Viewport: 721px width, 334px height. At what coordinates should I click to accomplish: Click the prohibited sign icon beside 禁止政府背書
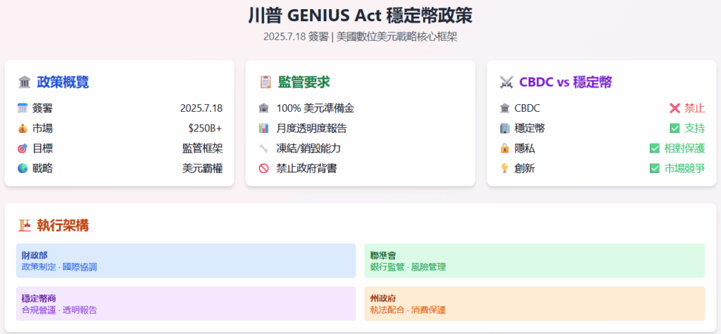coord(263,169)
